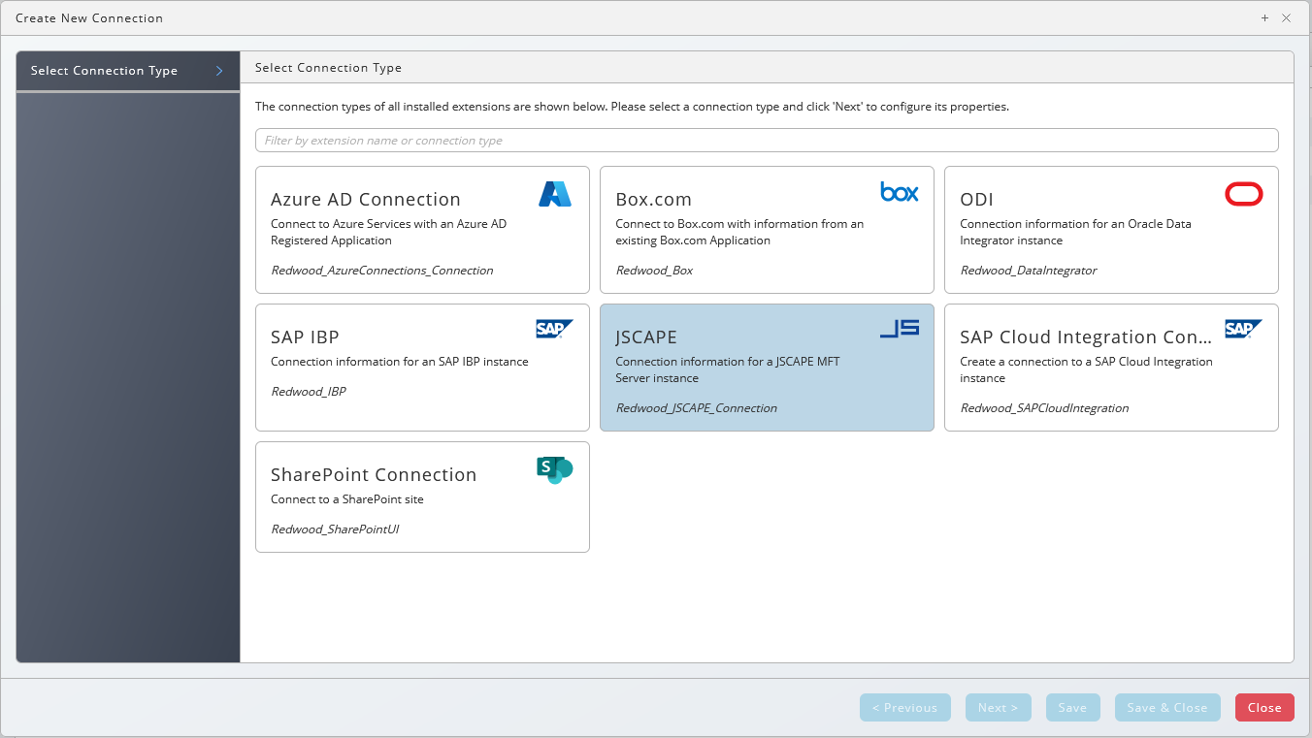Click the Azure logo icon

555,194
